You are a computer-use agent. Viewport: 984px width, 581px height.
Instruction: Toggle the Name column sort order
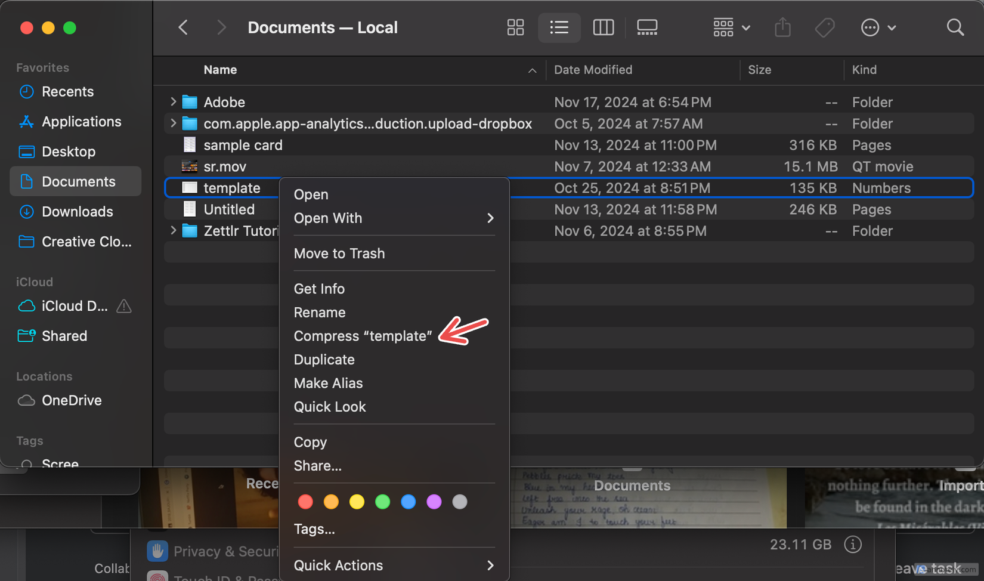pos(220,70)
